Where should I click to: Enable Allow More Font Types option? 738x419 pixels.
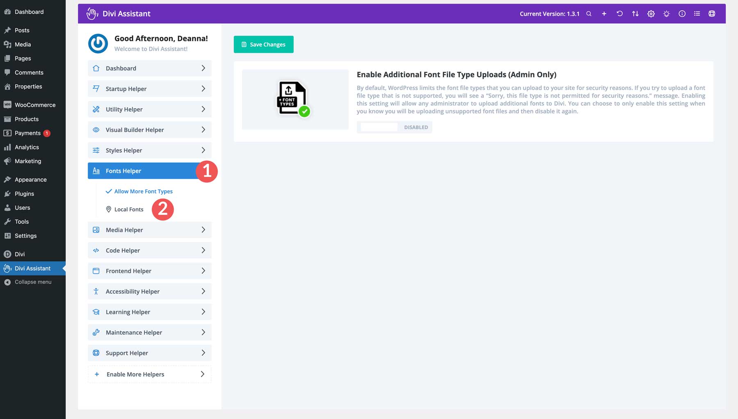(143, 191)
